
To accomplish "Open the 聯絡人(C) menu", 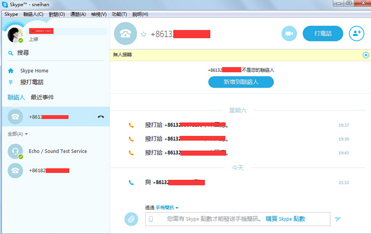I will [x=33, y=14].
